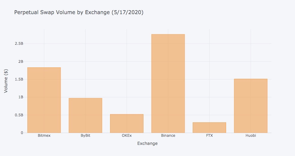This screenshot has height=156, width=295.
Task: Click the Bitmex x-axis label
Action: pyautogui.click(x=44, y=136)
